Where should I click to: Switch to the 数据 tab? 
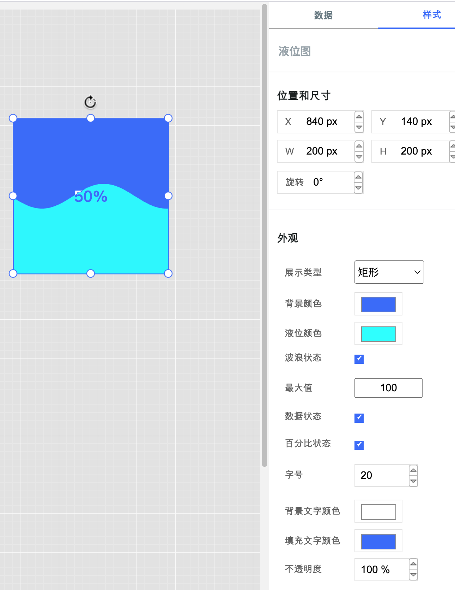[323, 15]
